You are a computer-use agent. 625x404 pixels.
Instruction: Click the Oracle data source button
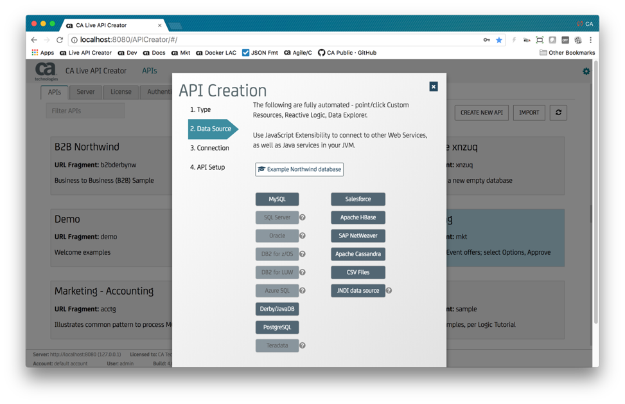(277, 236)
